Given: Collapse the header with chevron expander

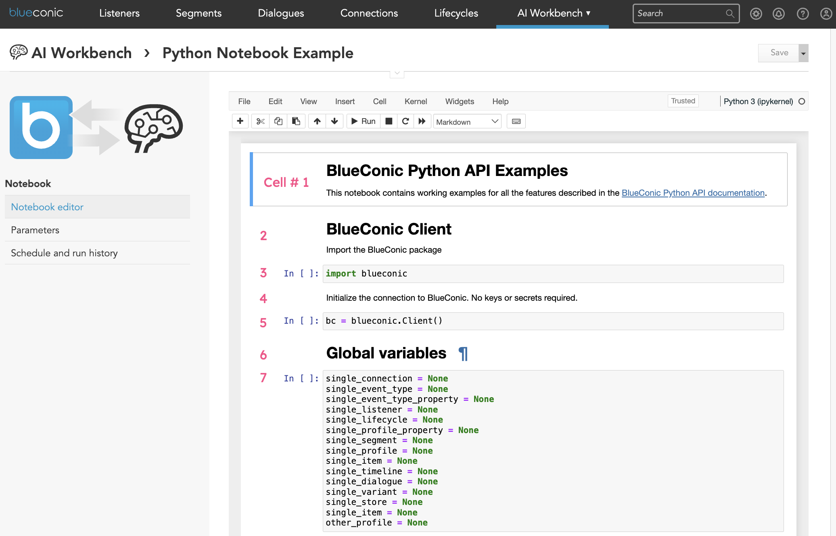Looking at the screenshot, I should pyautogui.click(x=397, y=73).
